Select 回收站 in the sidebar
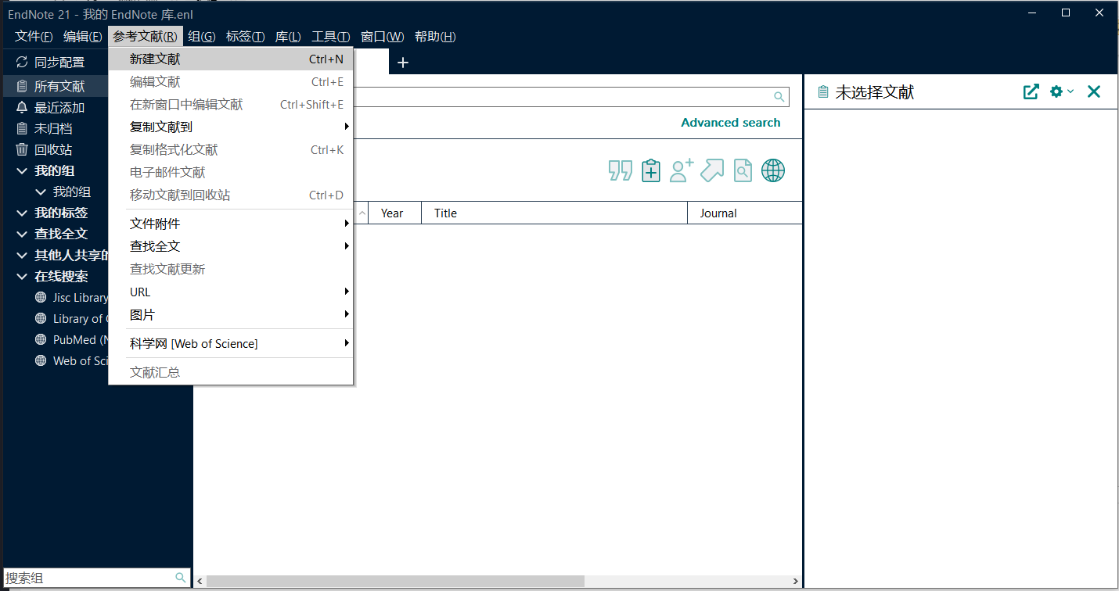 pos(53,149)
